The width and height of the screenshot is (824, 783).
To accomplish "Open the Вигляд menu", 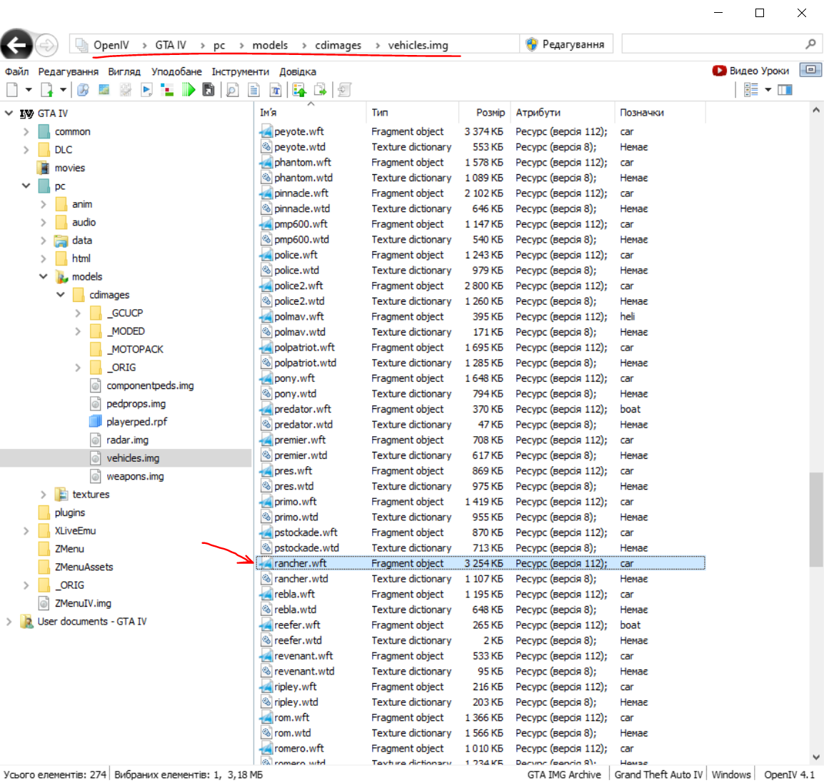I will coord(124,71).
